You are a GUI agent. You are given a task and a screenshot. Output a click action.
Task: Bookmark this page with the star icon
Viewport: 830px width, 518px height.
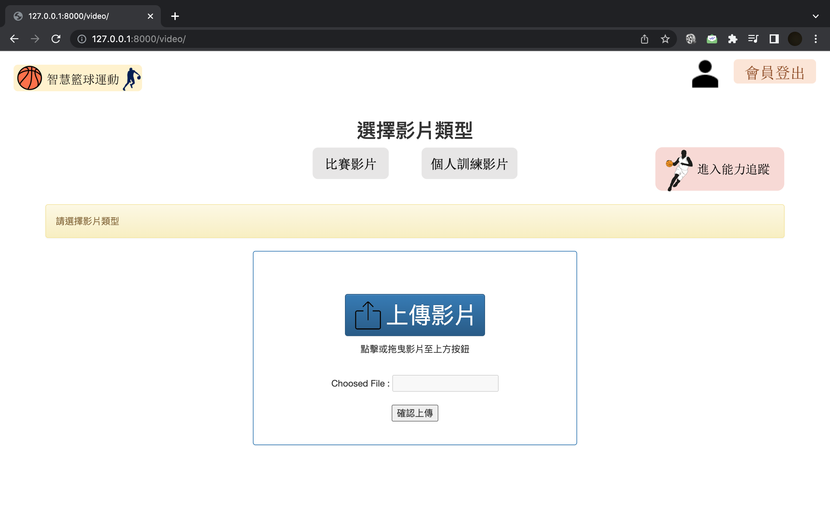665,39
